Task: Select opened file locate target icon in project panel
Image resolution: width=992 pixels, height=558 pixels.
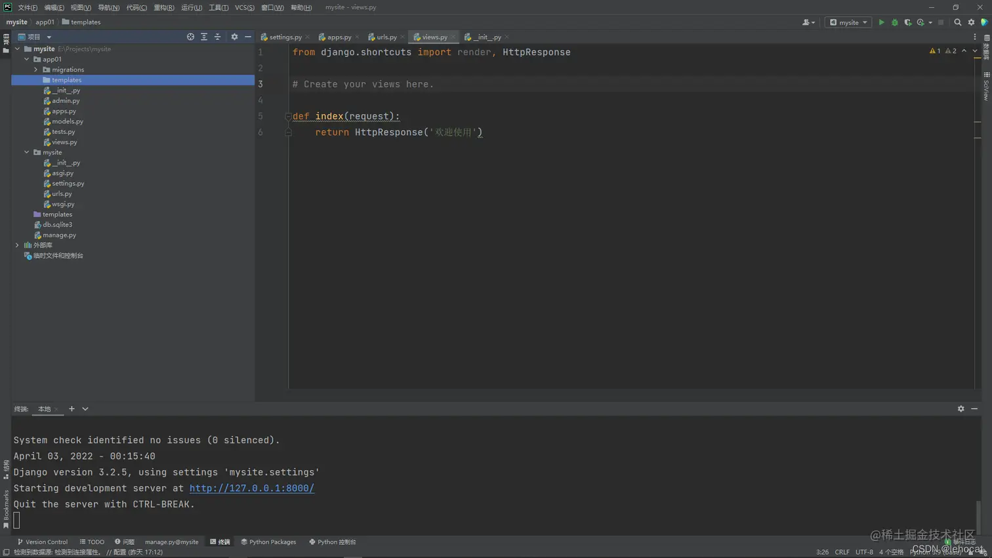Action: [190, 37]
